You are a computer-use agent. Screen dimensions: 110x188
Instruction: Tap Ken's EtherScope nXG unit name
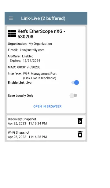click(41, 34)
